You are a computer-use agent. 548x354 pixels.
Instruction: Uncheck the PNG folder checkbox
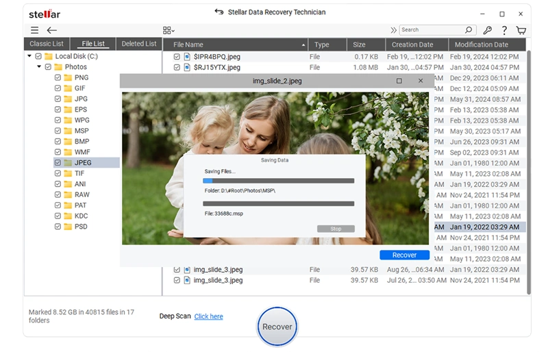tap(58, 78)
